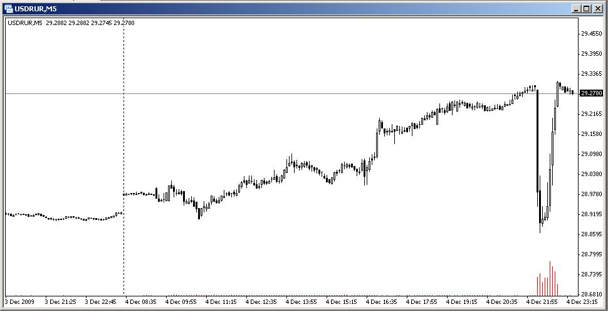Click the tallest red volume bar
This screenshot has height=329, width=608.
click(550, 279)
